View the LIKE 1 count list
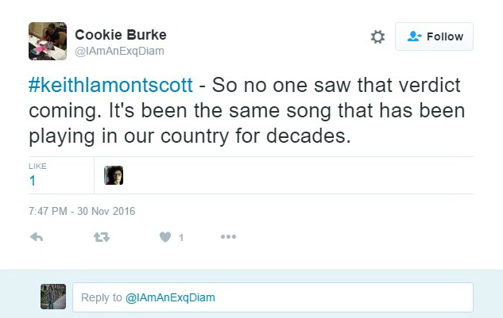Viewport: 503px width, 318px height. [33, 181]
